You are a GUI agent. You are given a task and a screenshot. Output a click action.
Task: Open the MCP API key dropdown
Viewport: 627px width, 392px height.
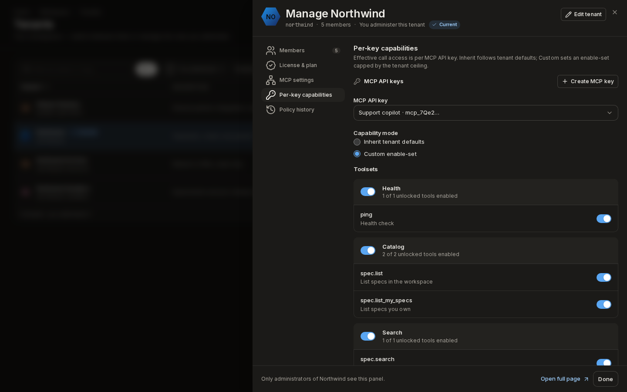tap(486, 113)
